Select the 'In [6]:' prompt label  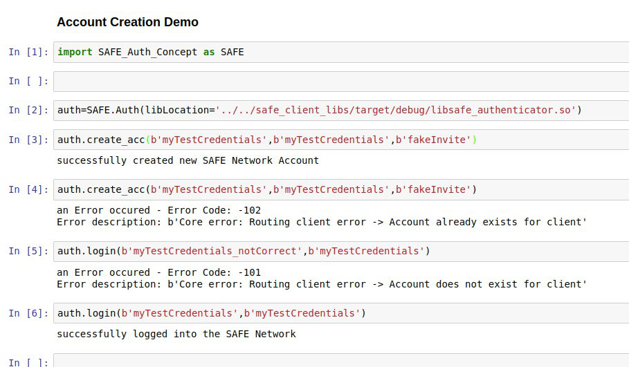tap(28, 313)
